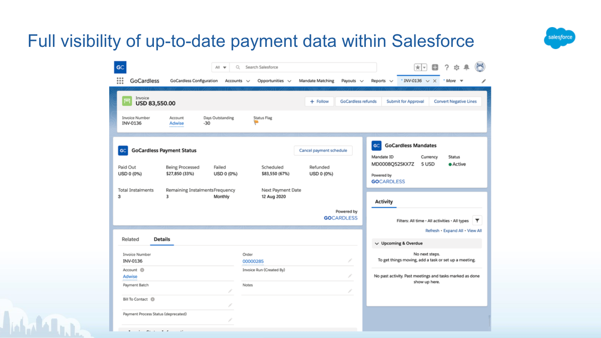Image resolution: width=601 pixels, height=338 pixels.
Task: Open the setup gear icon
Action: (x=457, y=68)
